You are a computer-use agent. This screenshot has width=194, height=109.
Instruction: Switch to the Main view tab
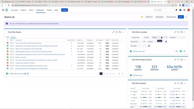(x=8, y=37)
